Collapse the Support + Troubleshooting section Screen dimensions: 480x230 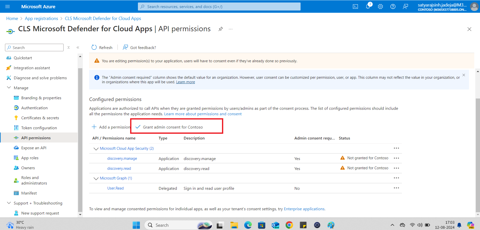click(x=9, y=203)
